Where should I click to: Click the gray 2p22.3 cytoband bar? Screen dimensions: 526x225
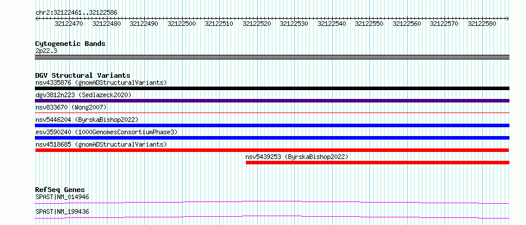[x=272, y=57]
